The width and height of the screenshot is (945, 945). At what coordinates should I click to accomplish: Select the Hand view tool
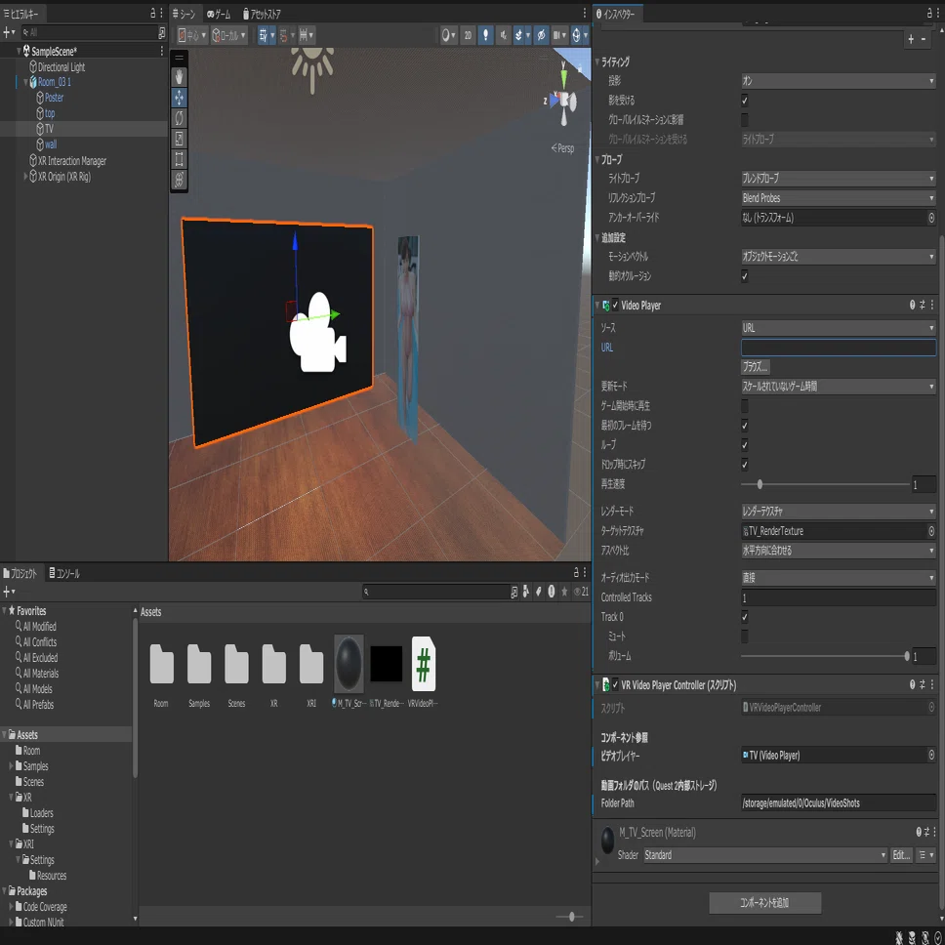(179, 77)
